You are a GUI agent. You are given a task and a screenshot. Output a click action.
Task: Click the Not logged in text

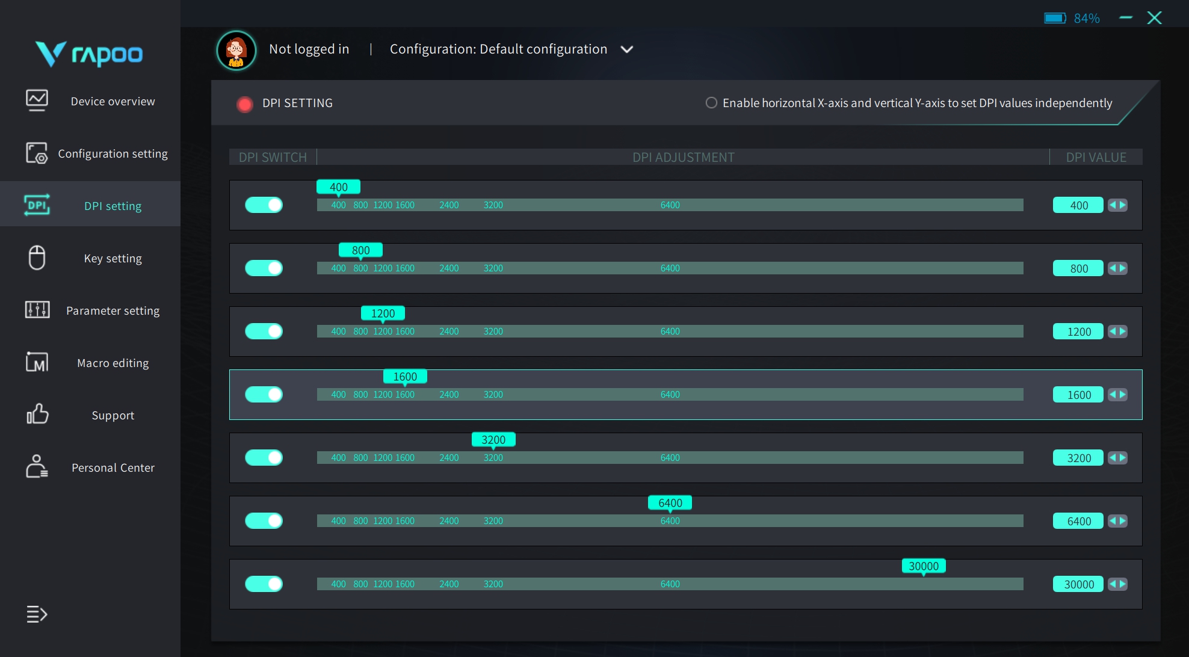(309, 49)
